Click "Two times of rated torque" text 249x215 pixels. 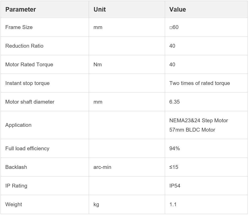tap(200, 83)
